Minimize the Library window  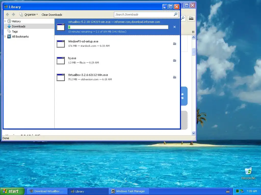165,7
